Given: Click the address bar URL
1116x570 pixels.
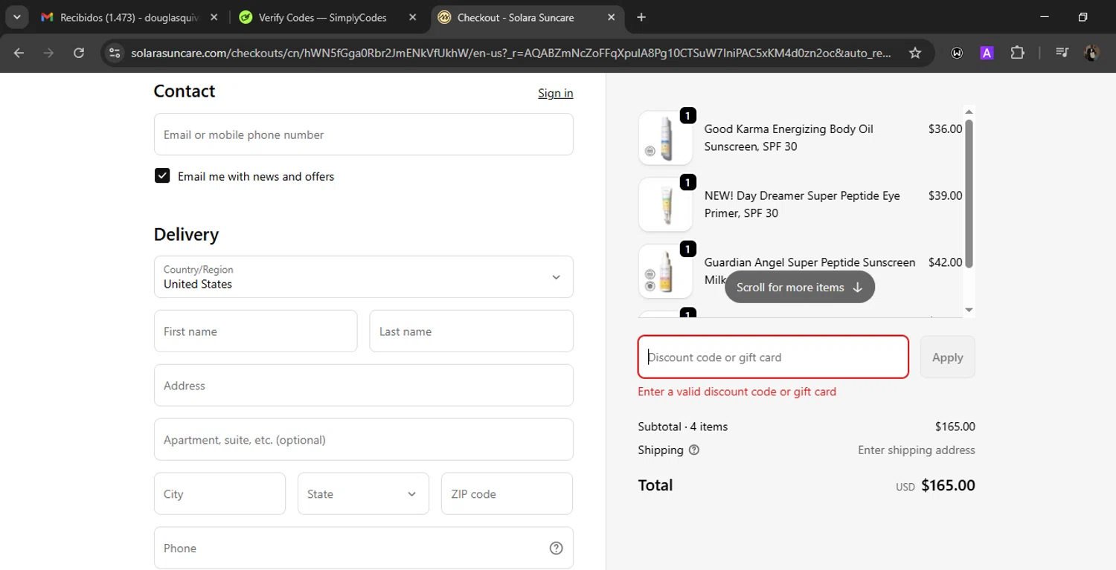Looking at the screenshot, I should (511, 53).
